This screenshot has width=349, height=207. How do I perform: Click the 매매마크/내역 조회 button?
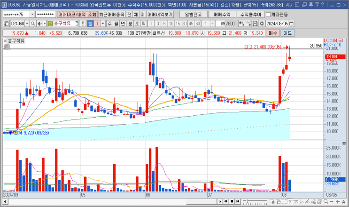[77, 15]
